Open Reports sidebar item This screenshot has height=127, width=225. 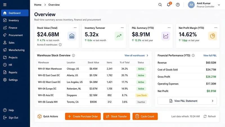pos(15,73)
